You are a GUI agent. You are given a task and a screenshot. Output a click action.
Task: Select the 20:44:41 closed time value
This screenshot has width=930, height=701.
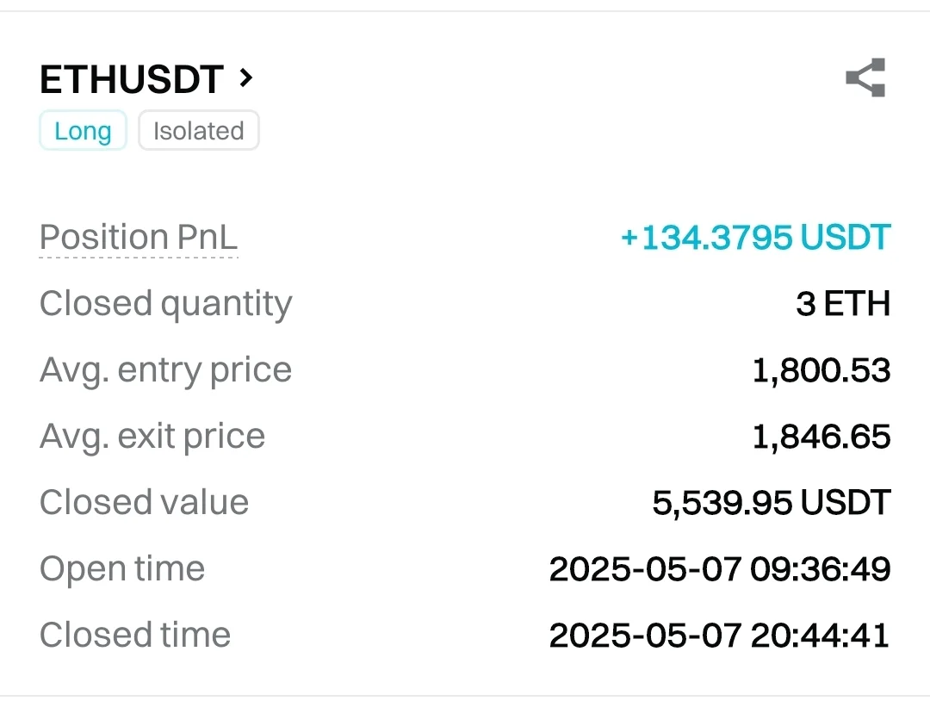tap(821, 636)
